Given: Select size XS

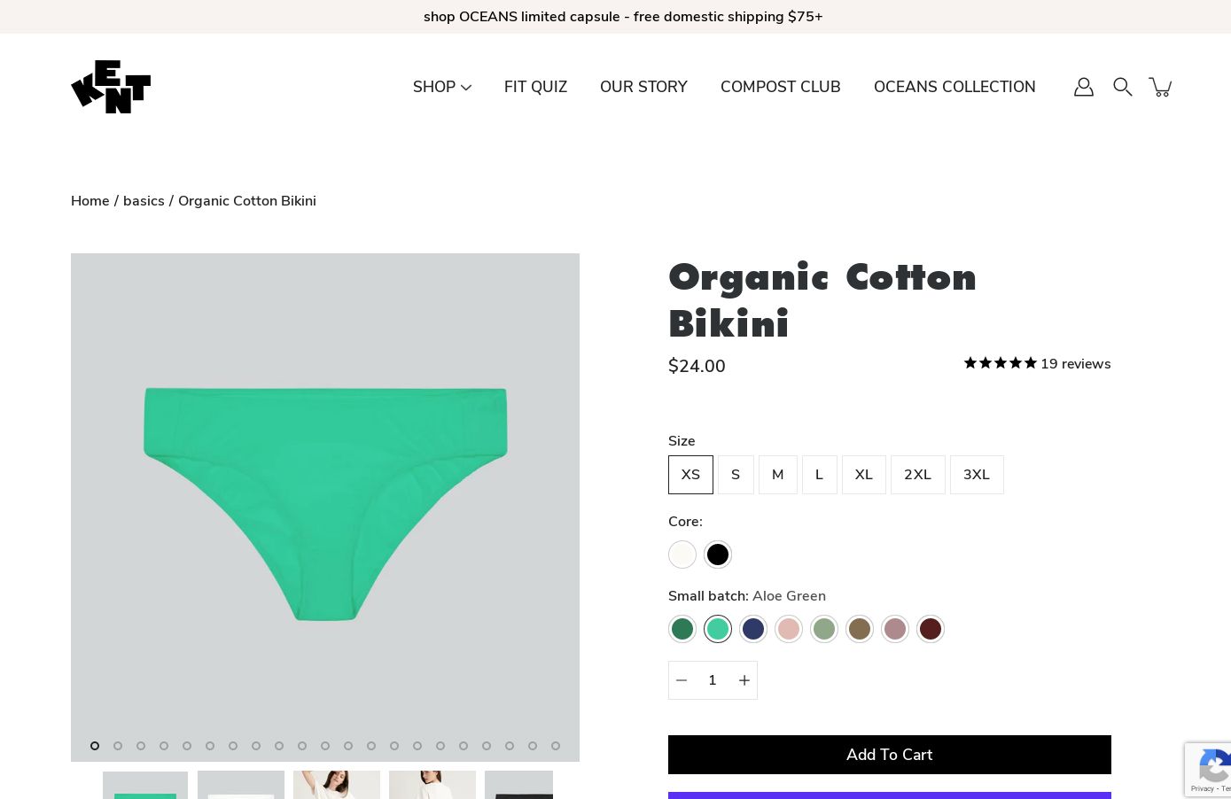Looking at the screenshot, I should [690, 475].
